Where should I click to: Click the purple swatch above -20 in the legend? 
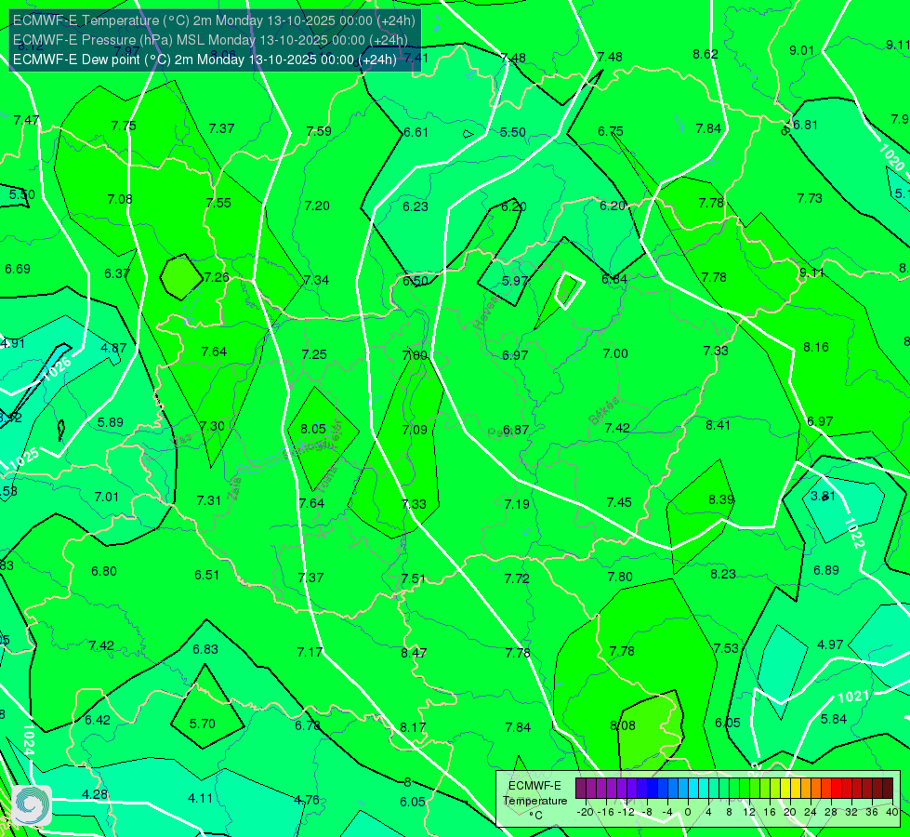(x=581, y=789)
